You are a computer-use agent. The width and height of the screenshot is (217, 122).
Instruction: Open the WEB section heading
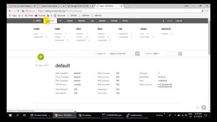tap(57, 29)
